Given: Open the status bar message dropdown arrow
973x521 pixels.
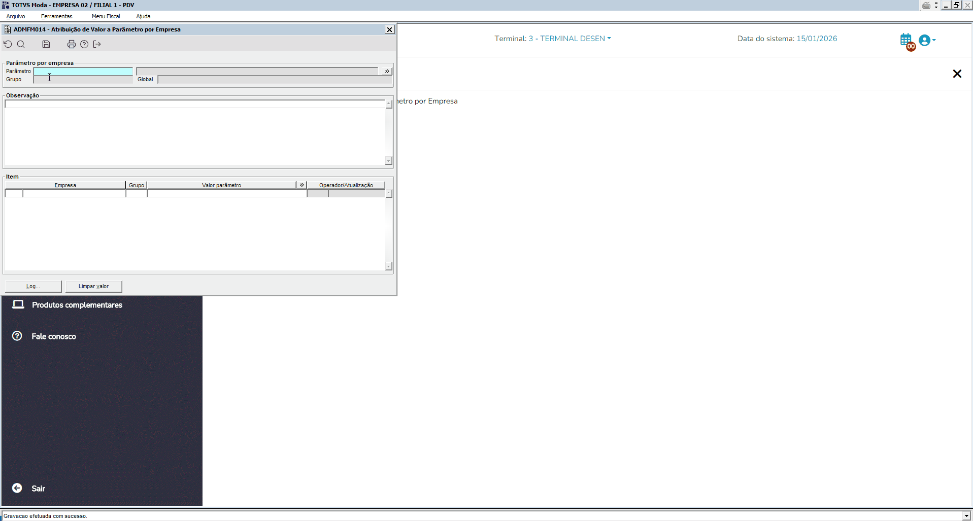Looking at the screenshot, I should point(966,516).
